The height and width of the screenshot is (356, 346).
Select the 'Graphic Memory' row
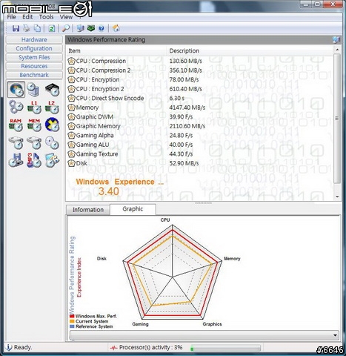pyautogui.click(x=200, y=126)
